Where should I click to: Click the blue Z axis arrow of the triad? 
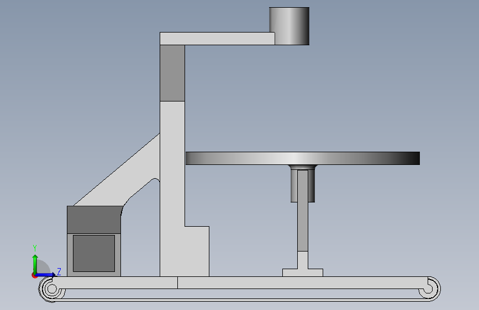[x=46, y=275]
